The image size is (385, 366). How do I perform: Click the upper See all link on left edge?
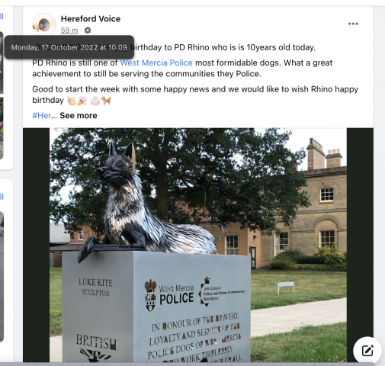coord(2,17)
